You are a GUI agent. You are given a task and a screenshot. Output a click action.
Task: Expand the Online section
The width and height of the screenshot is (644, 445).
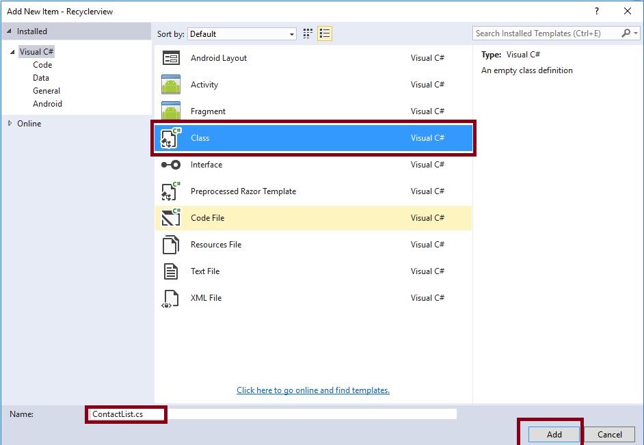tap(10, 123)
